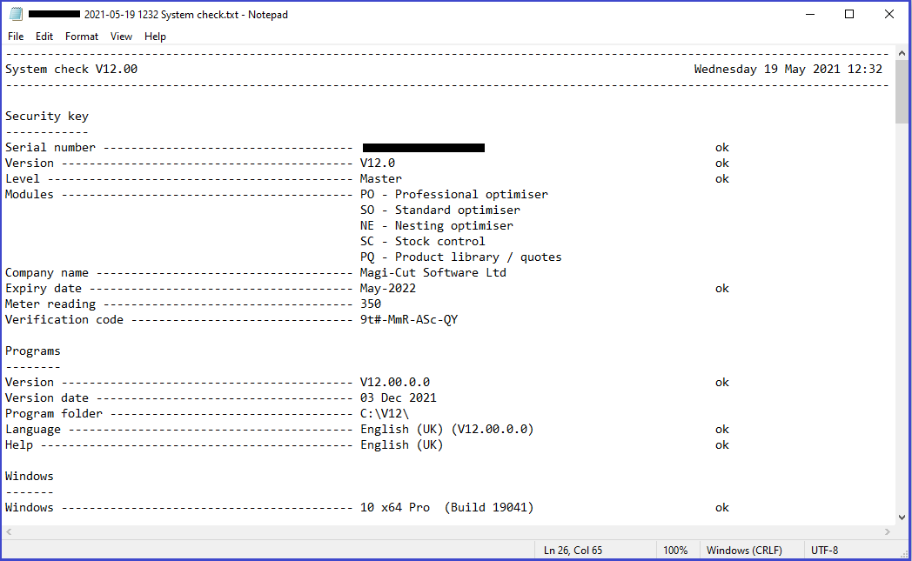This screenshot has height=561, width=912.
Task: Click the 'Serial number' label
Action: (x=50, y=148)
